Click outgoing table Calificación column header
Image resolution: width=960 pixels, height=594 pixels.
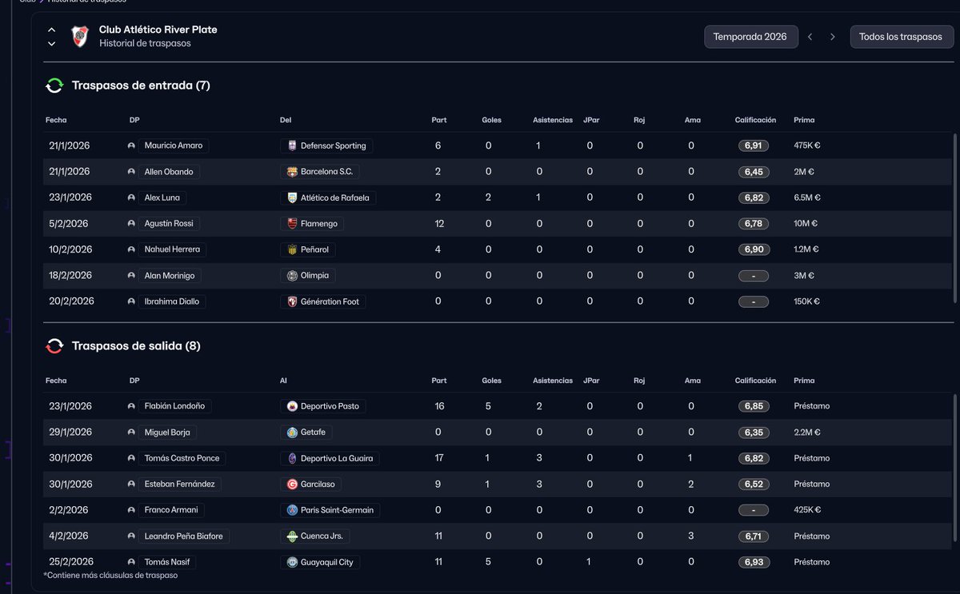click(755, 381)
